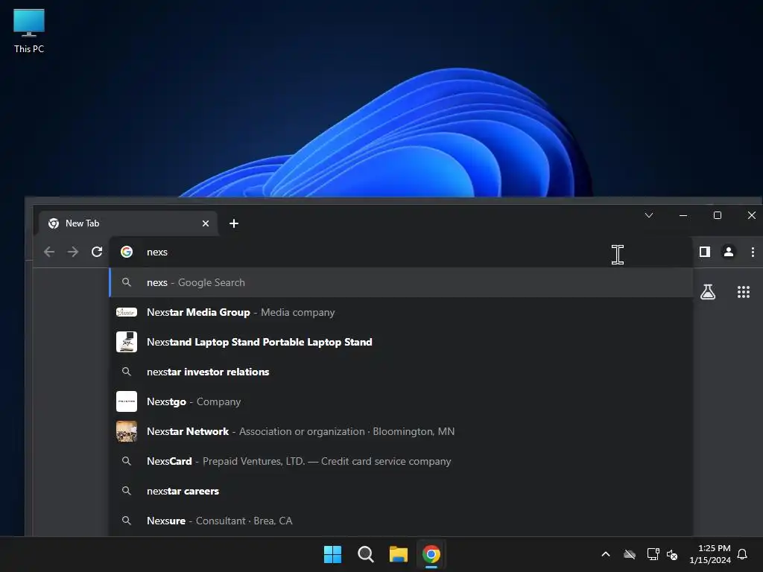Image resolution: width=763 pixels, height=572 pixels.
Task: Select nexstar careers suggestion
Action: (401, 491)
